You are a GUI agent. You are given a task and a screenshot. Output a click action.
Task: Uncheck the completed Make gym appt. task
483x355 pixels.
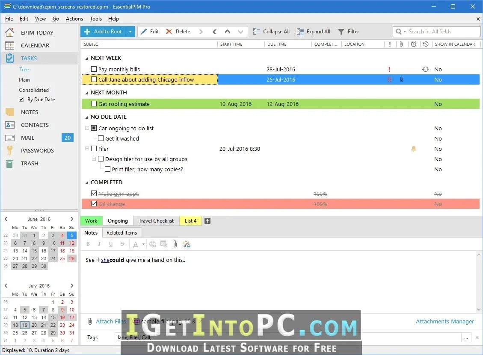(x=94, y=194)
